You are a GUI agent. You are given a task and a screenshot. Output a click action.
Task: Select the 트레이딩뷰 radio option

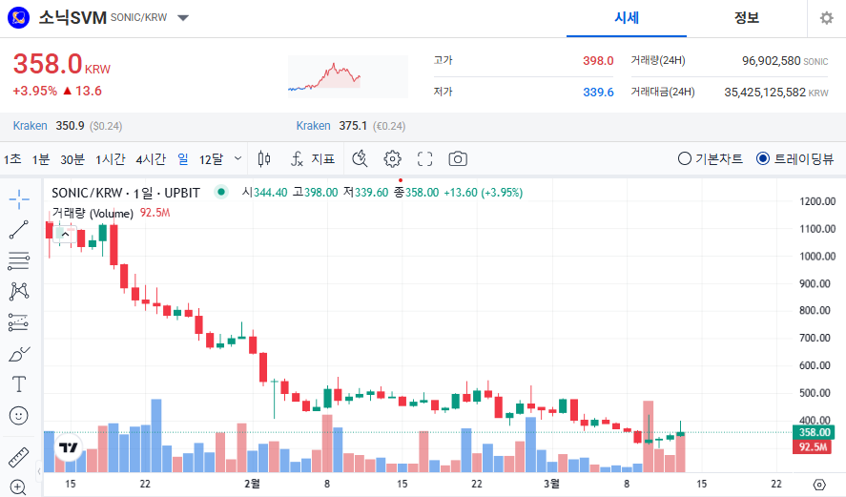[795, 158]
